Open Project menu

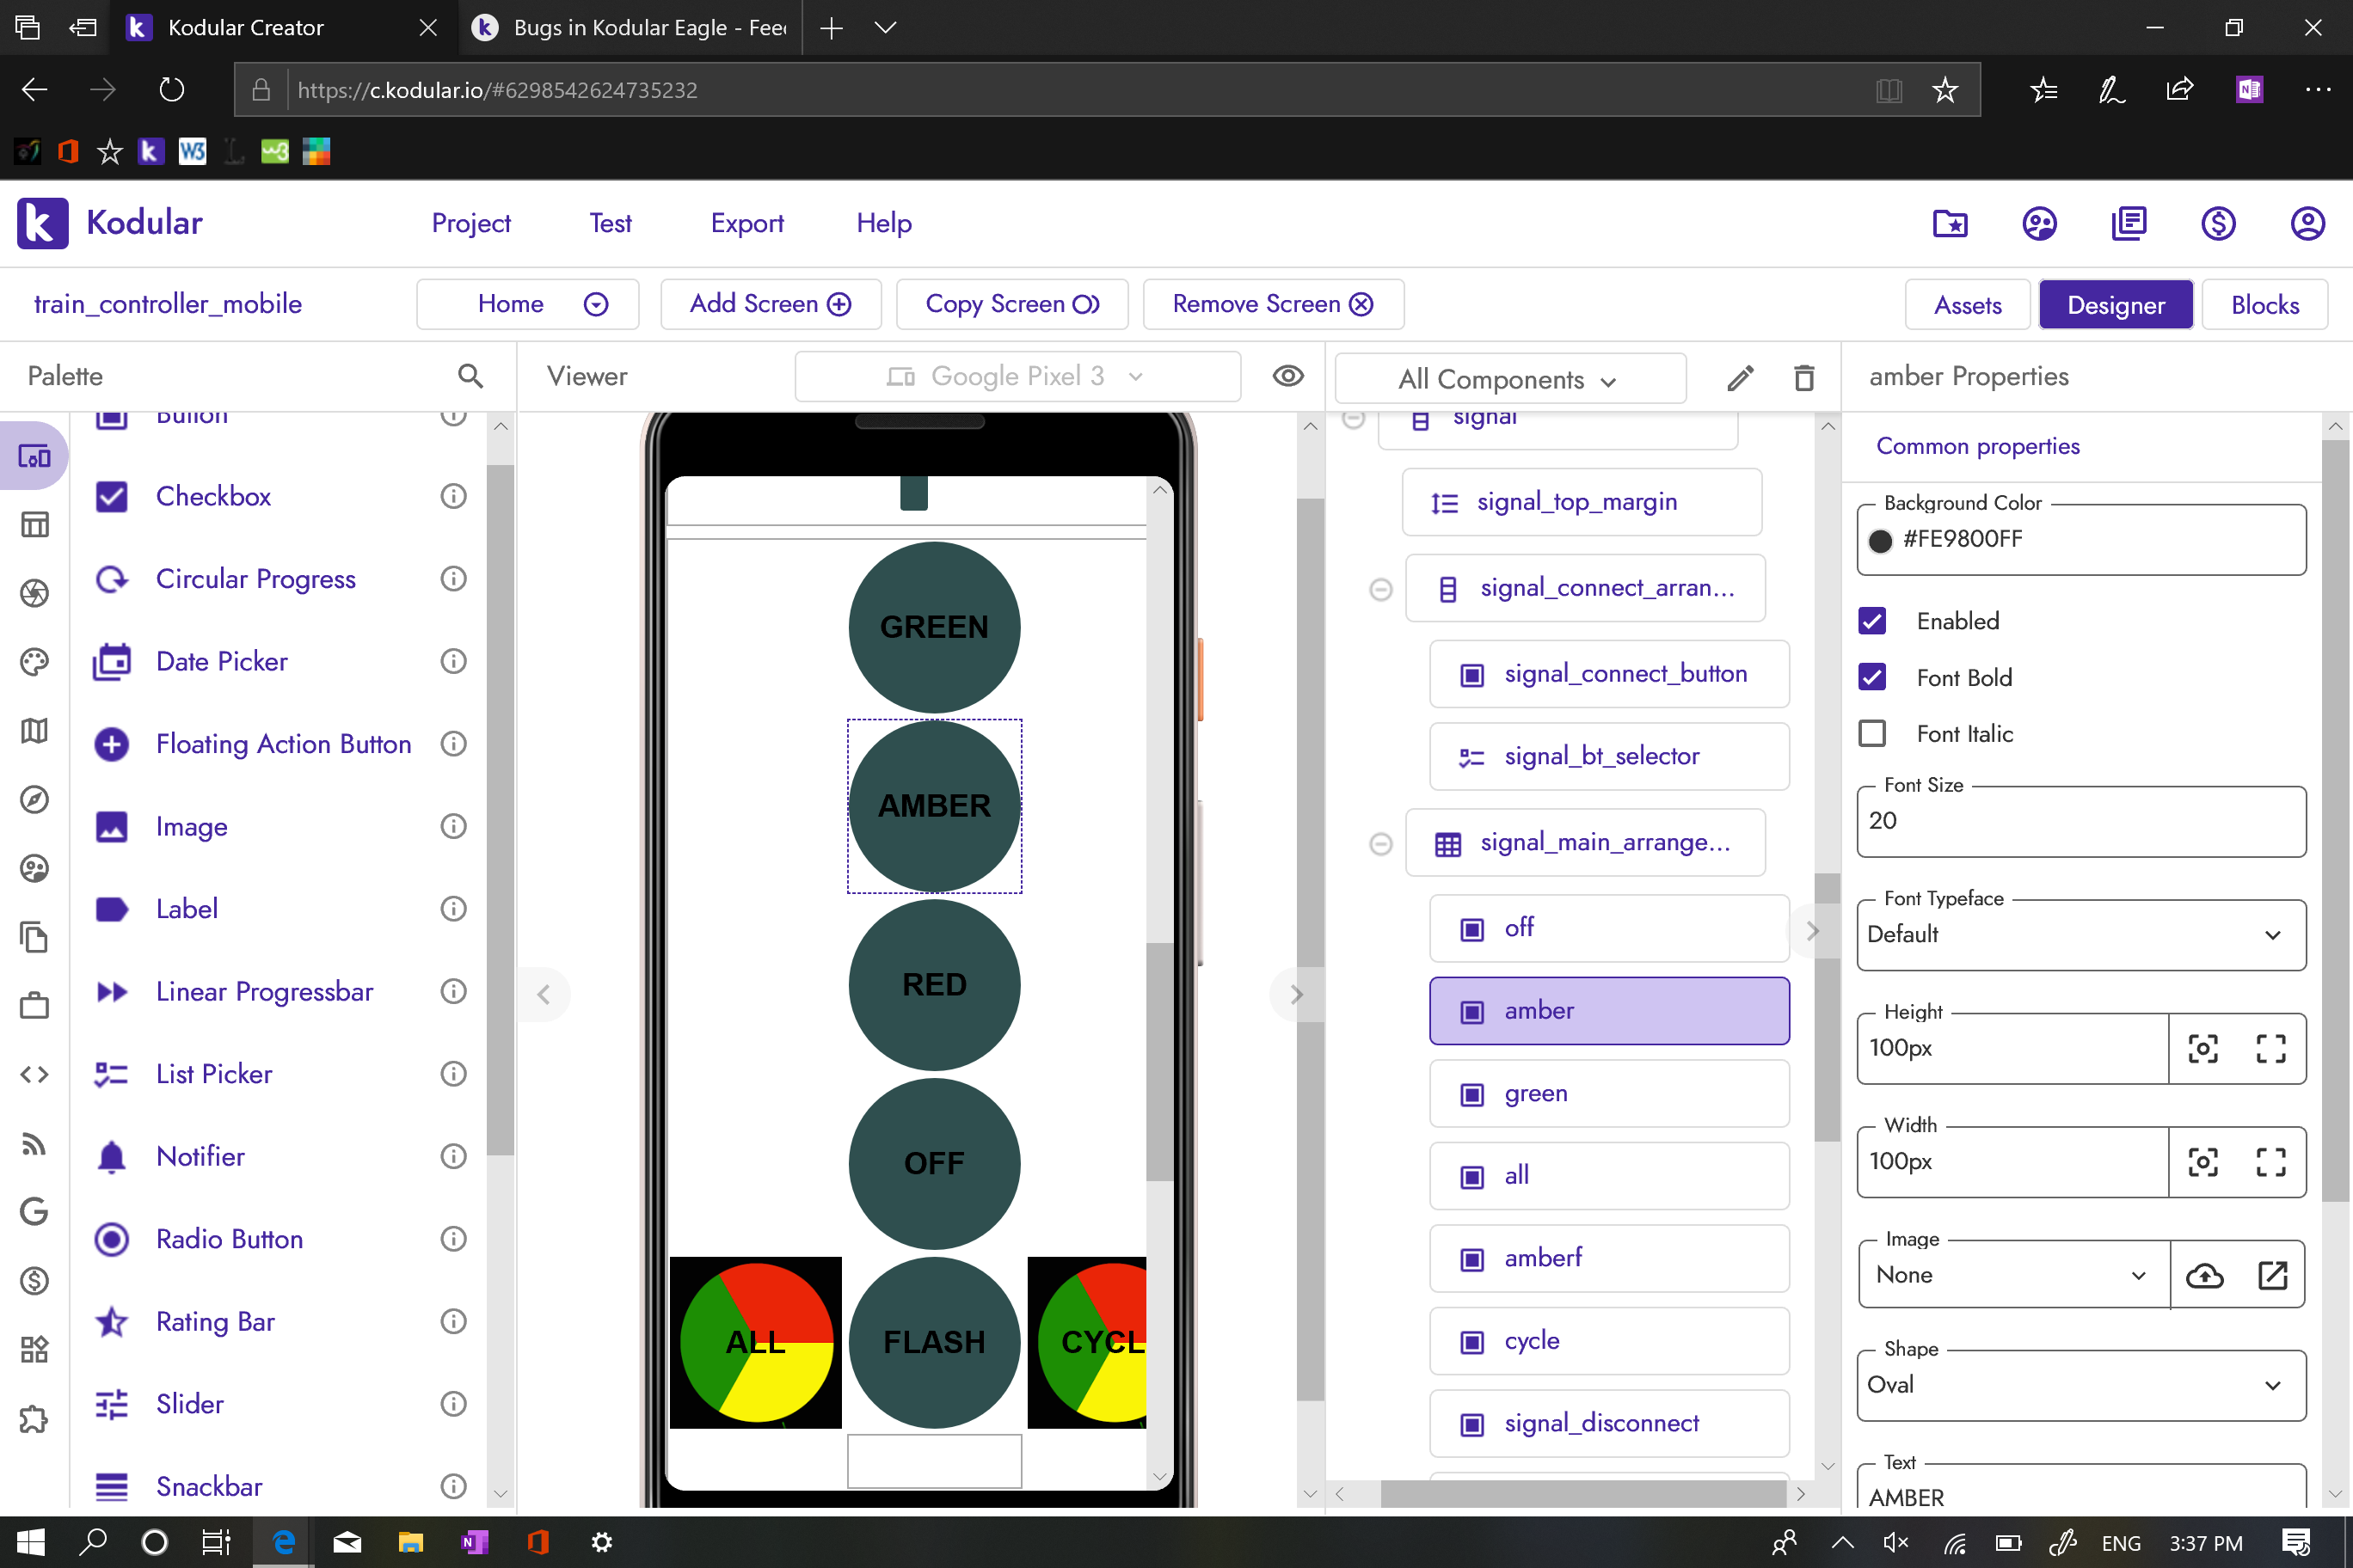coord(470,223)
